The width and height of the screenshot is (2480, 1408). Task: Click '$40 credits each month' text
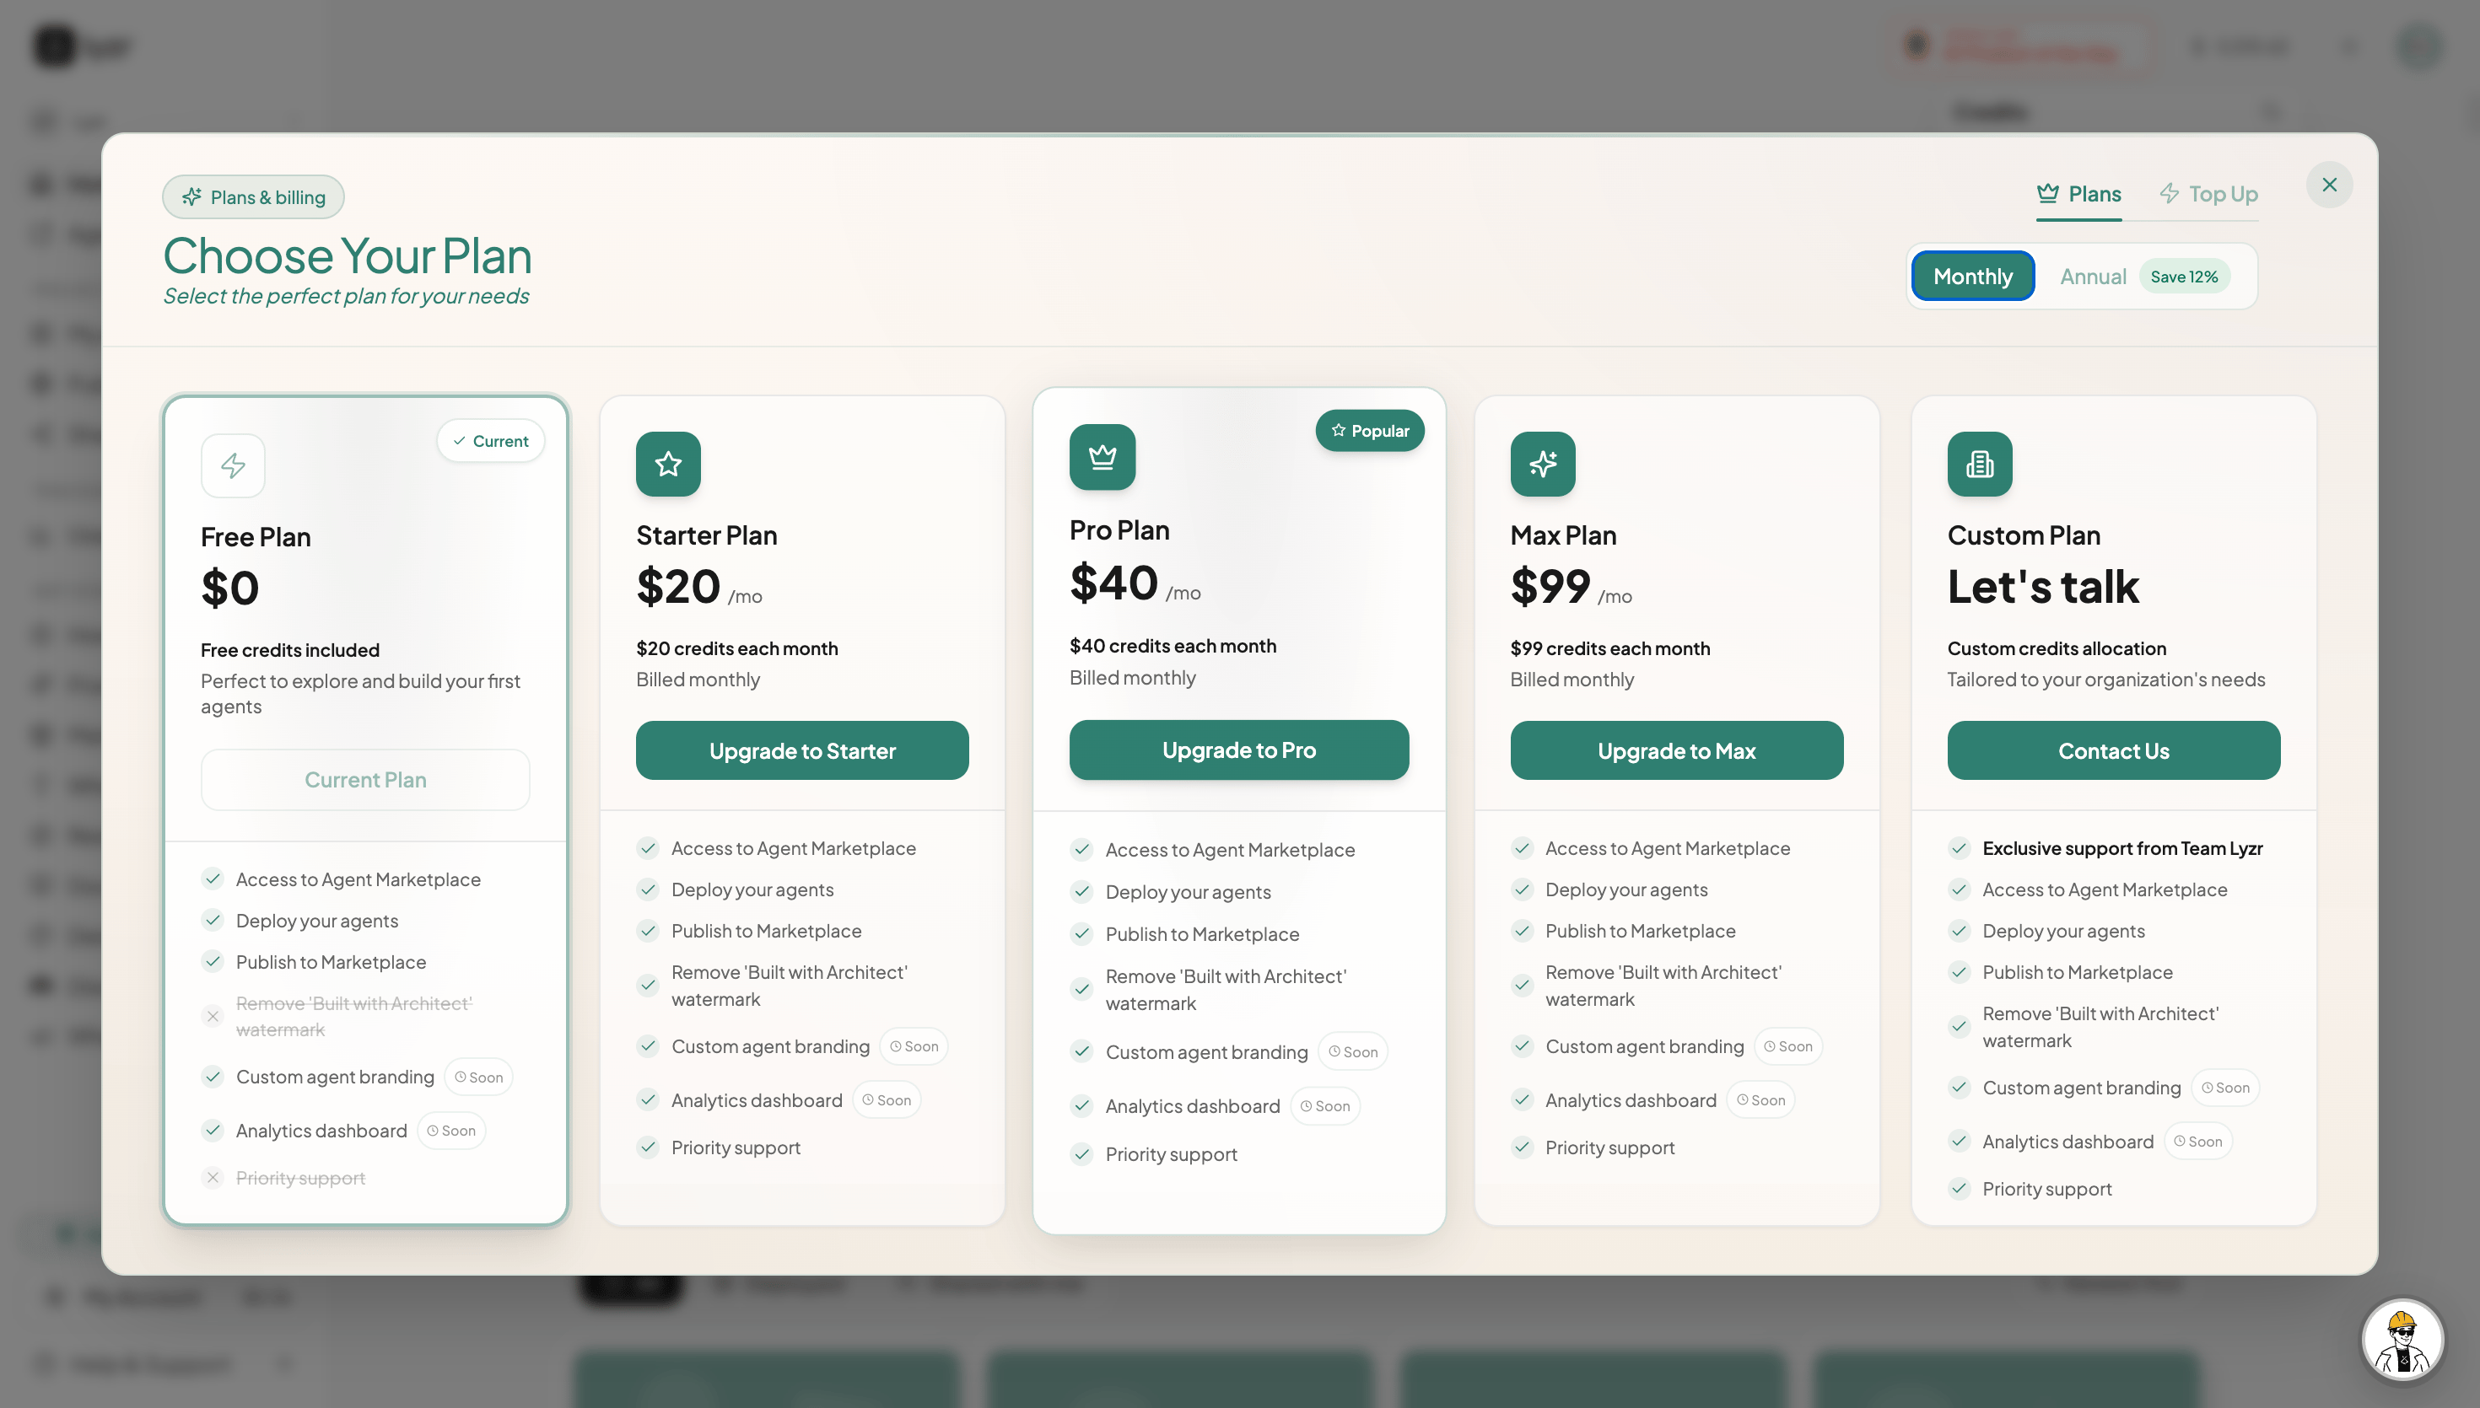pos(1173,646)
